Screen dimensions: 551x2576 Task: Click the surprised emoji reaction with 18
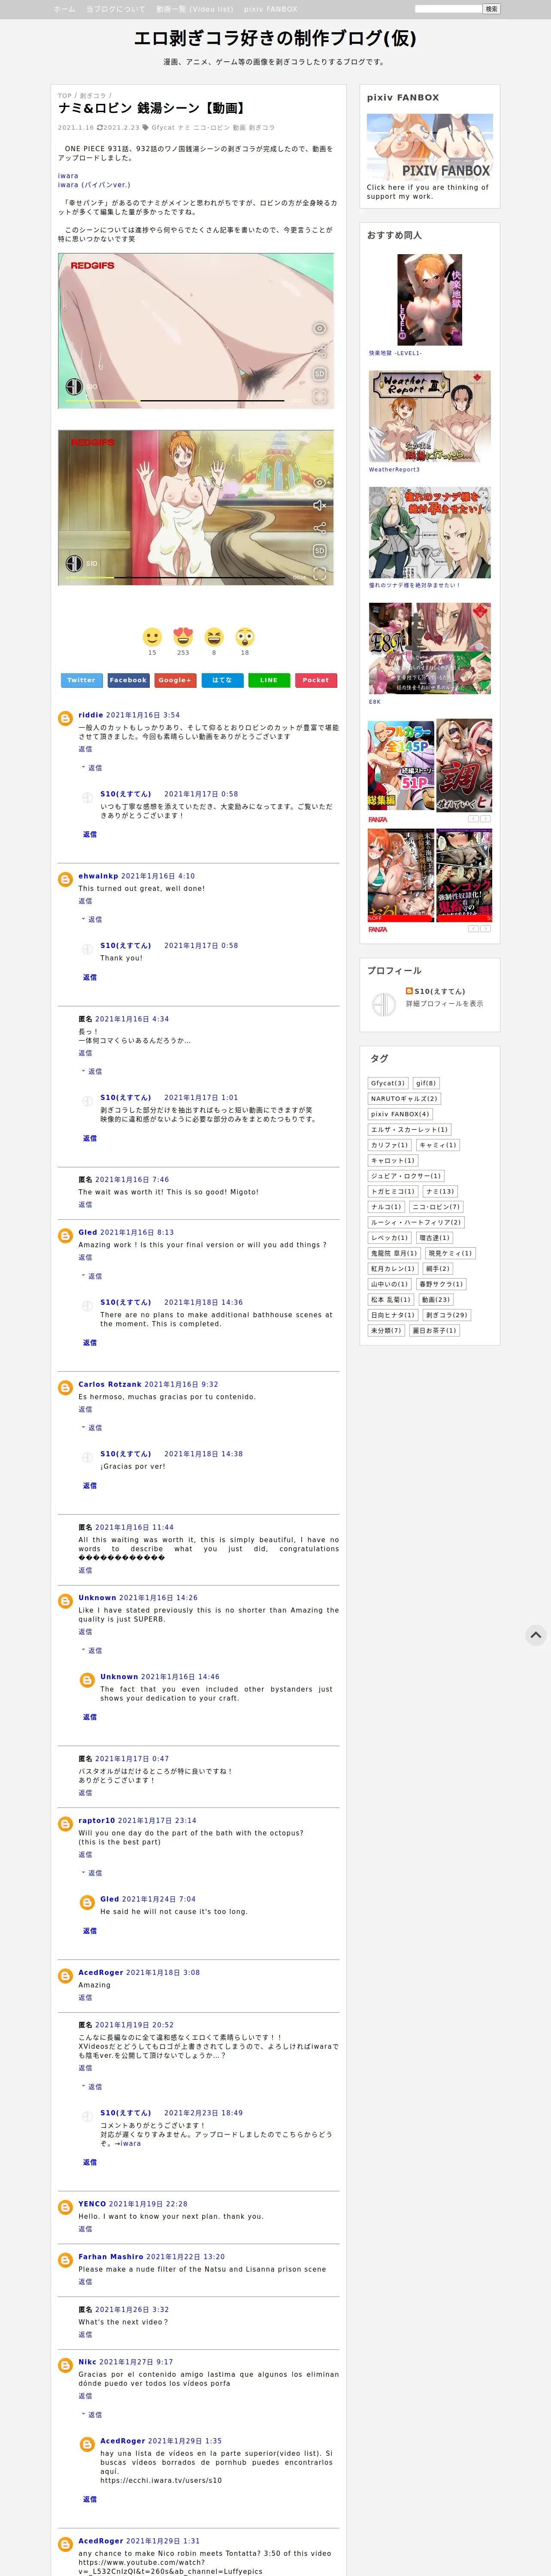245,637
